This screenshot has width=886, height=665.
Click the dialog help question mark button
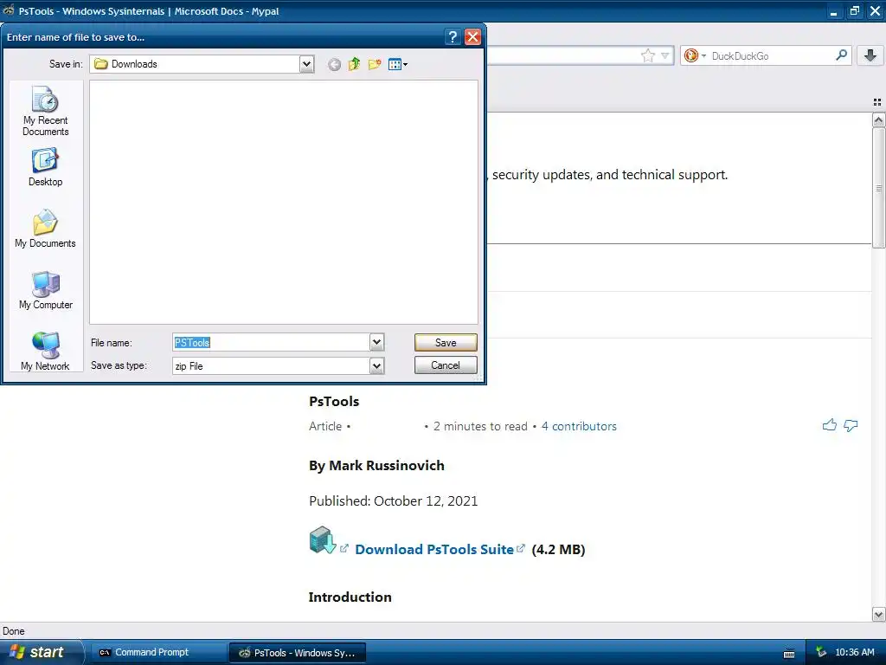click(452, 36)
